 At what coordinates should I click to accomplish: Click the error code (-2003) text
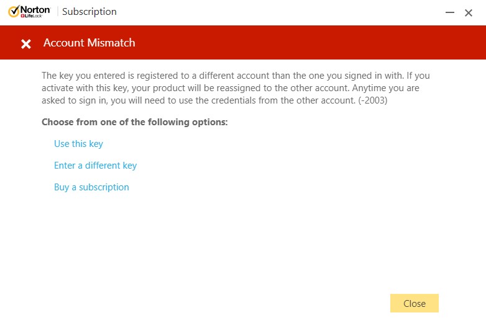(373, 100)
